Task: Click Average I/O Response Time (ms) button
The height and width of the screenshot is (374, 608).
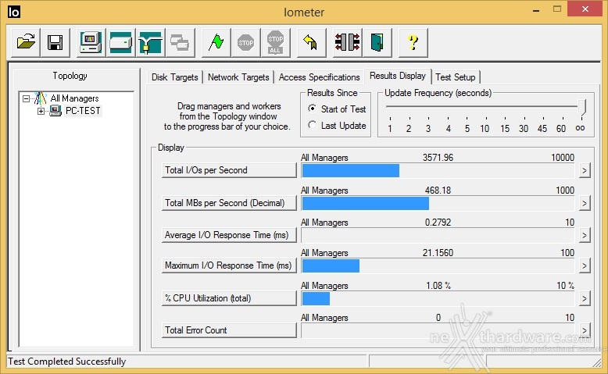Action: pos(229,235)
